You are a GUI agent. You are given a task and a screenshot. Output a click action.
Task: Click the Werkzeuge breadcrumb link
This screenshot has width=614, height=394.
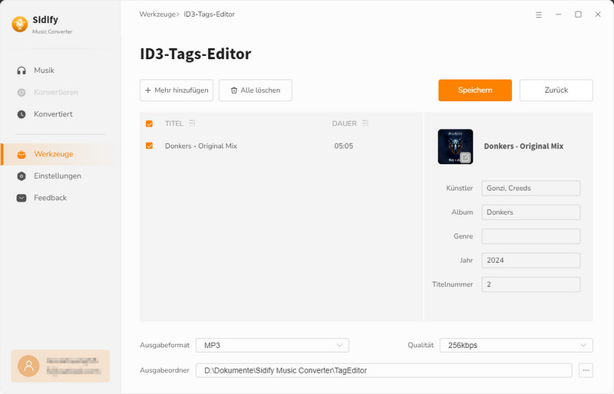click(157, 15)
